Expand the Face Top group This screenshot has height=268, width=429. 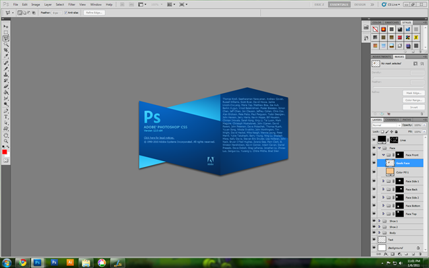point(383,213)
